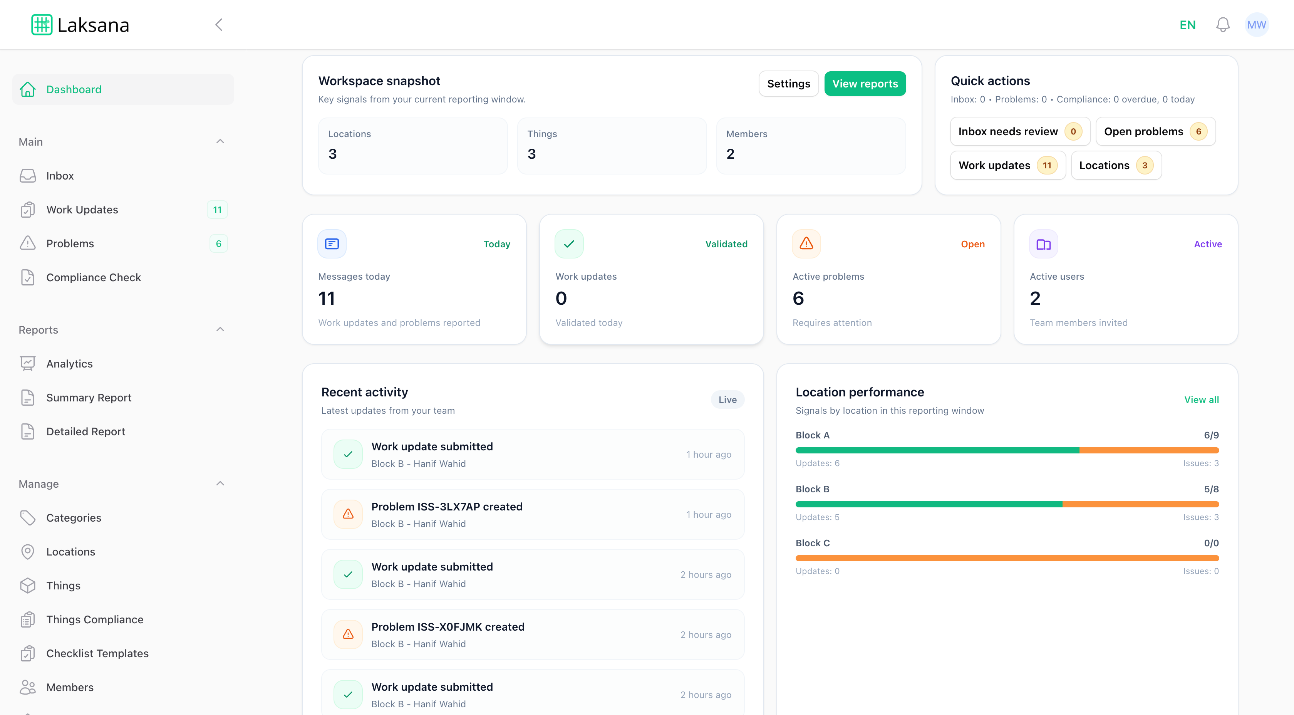Open Analytics from the Reports section
This screenshot has height=715, width=1294.
[x=69, y=363]
